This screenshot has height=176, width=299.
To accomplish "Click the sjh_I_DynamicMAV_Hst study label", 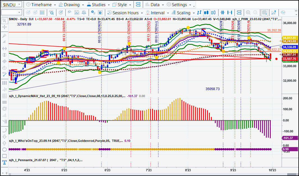I will pyautogui.click(x=67, y=96).
